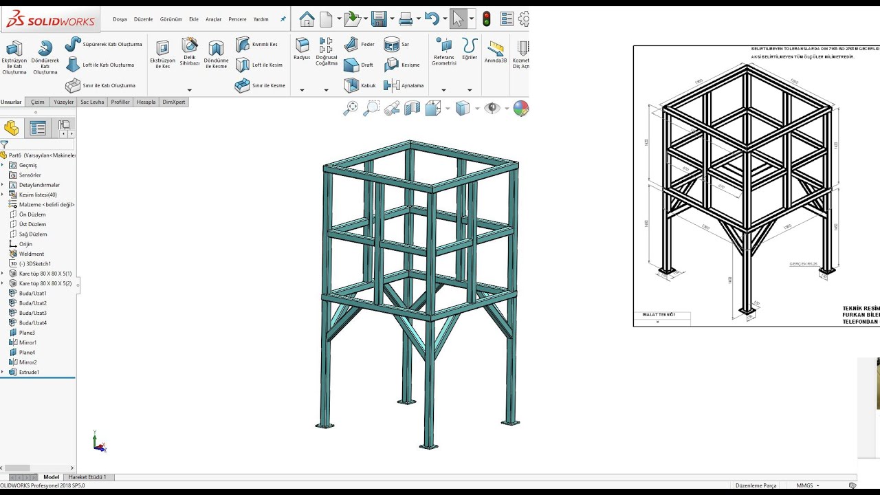Open Delik Sihirbazı tool

[x=190, y=52]
